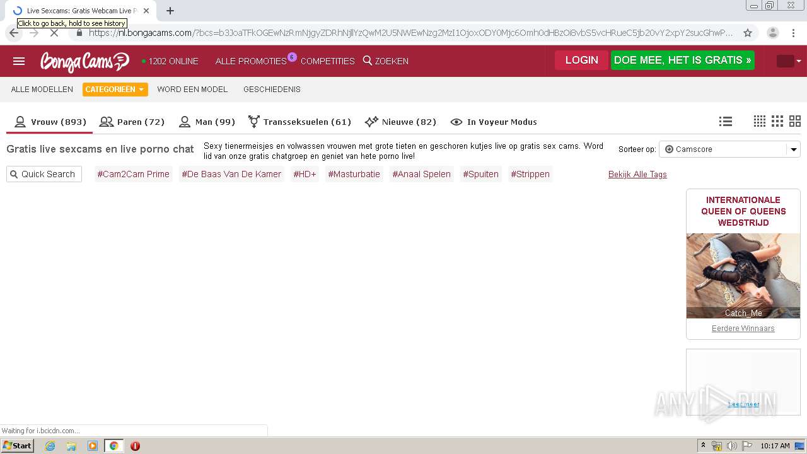The image size is (807, 454).
Task: Click the Chrome taskbar icon
Action: click(x=113, y=446)
